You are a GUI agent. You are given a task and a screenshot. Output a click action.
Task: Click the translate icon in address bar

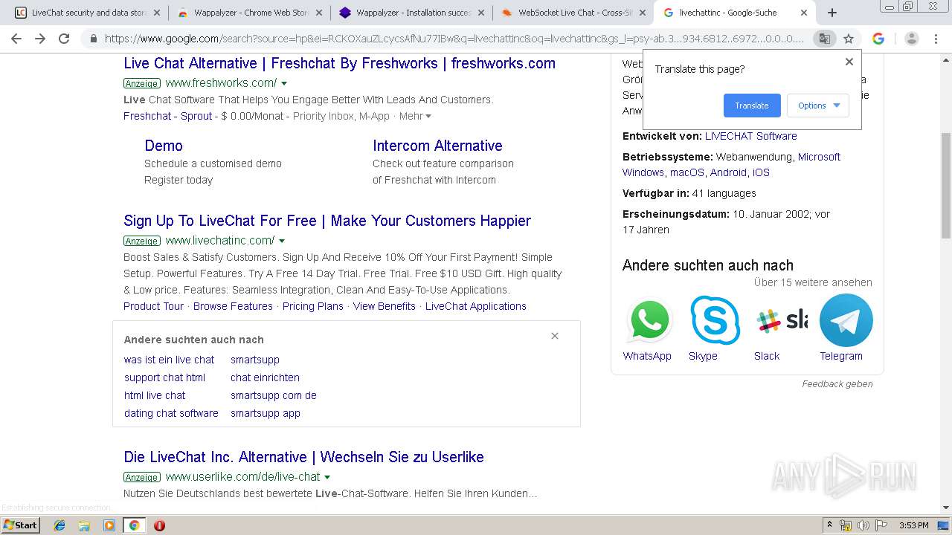pos(824,39)
